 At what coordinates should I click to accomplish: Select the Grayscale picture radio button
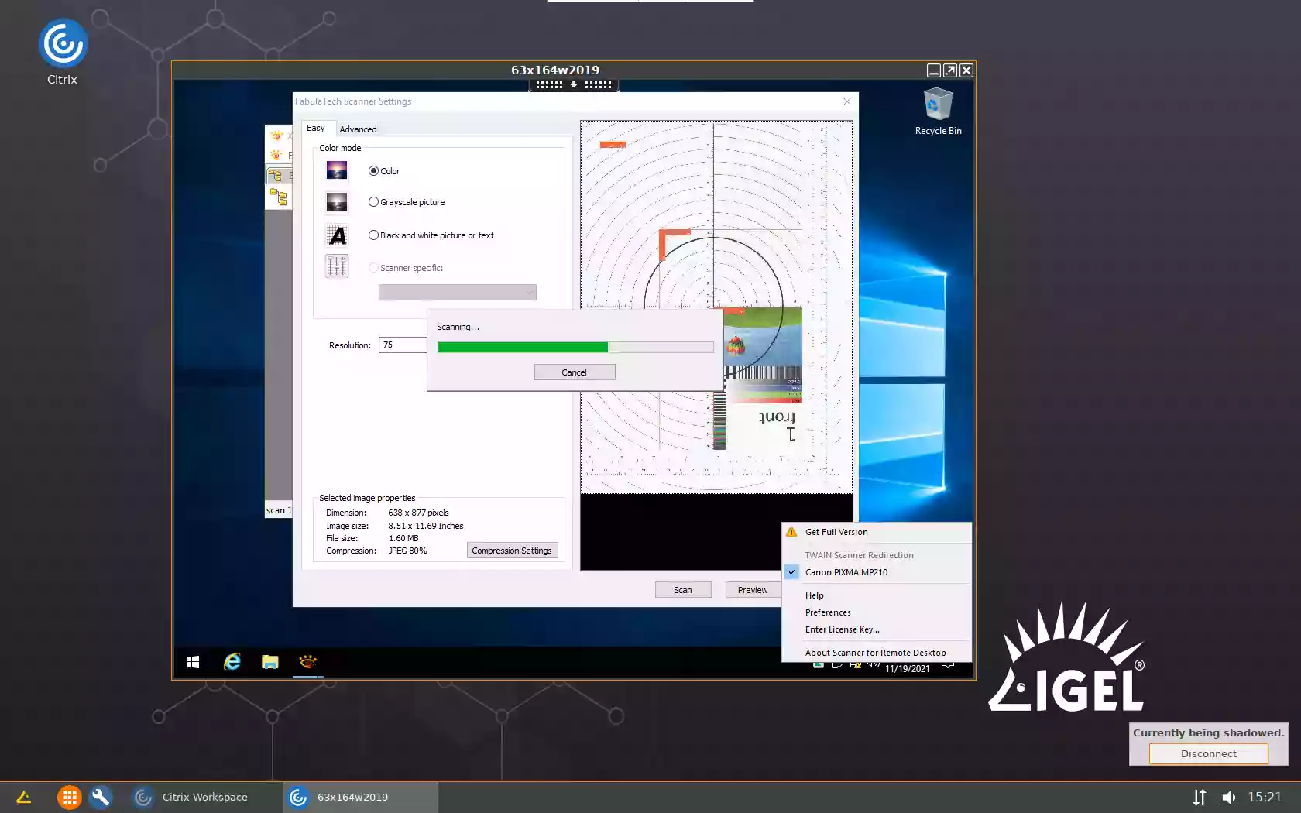click(x=407, y=202)
